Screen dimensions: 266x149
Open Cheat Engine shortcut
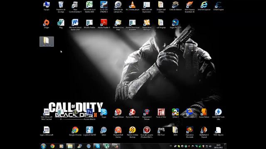pos(218,6)
